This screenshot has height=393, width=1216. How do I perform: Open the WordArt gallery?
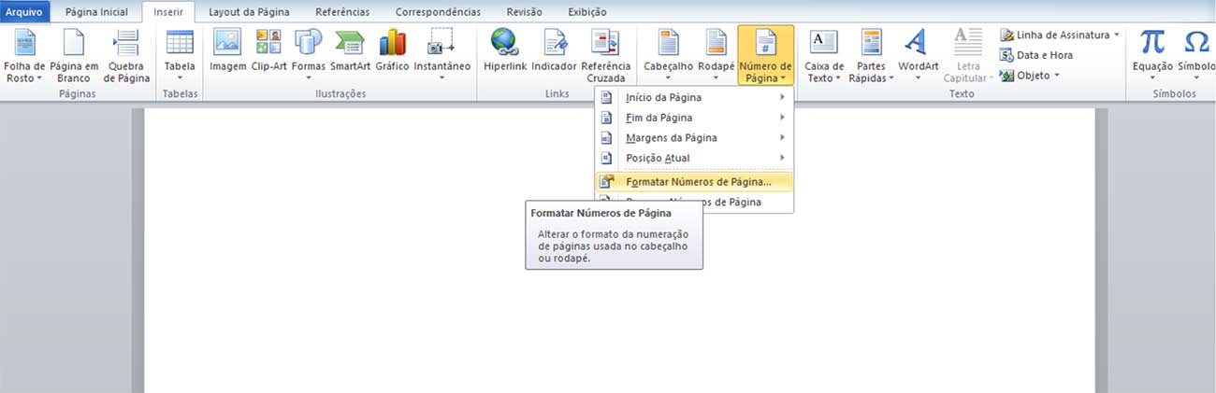(918, 55)
